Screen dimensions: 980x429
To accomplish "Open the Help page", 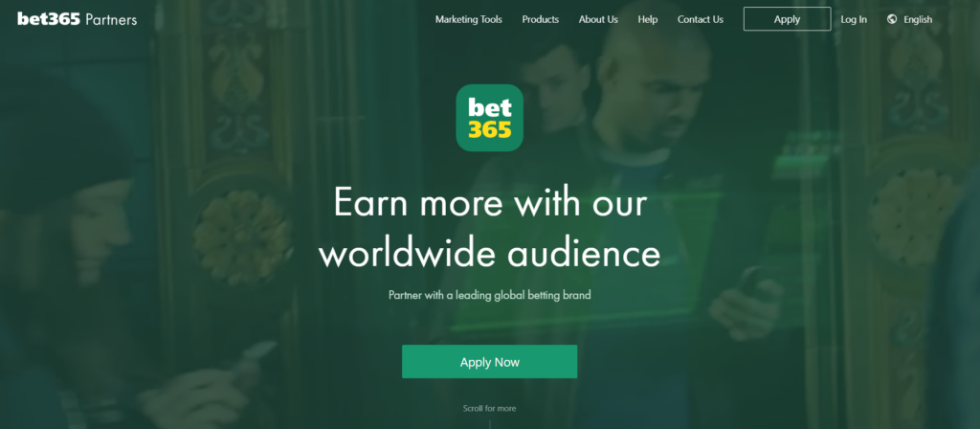I will (x=648, y=19).
